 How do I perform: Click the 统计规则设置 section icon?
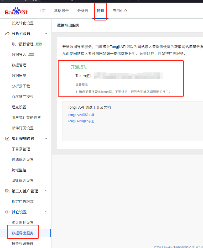click(7, 139)
